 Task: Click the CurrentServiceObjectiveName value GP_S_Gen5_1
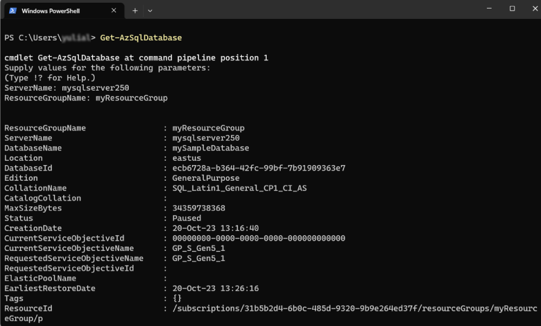click(199, 248)
